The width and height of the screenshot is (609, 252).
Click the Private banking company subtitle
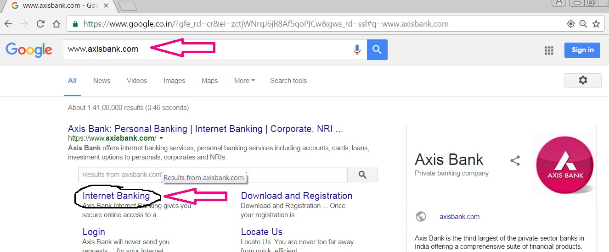pyautogui.click(x=451, y=173)
